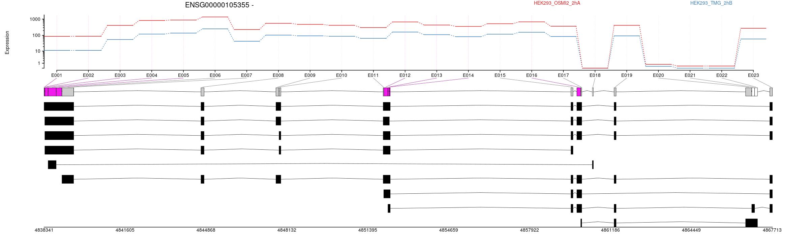
Task: Click genomic coordinate 4848132
Action: click(x=287, y=230)
